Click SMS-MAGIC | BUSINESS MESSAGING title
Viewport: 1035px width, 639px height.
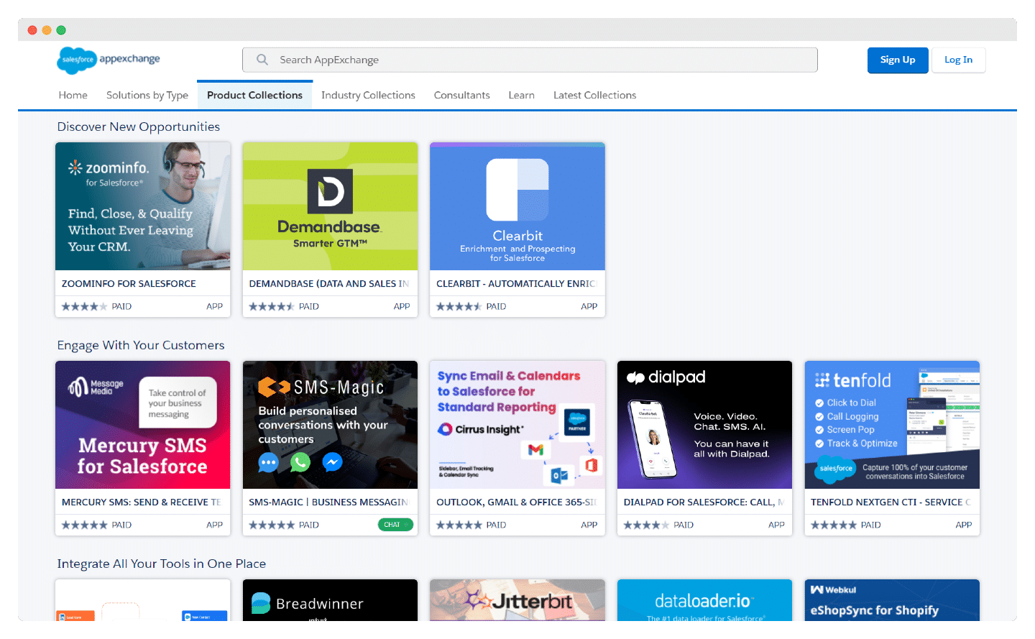click(x=328, y=502)
